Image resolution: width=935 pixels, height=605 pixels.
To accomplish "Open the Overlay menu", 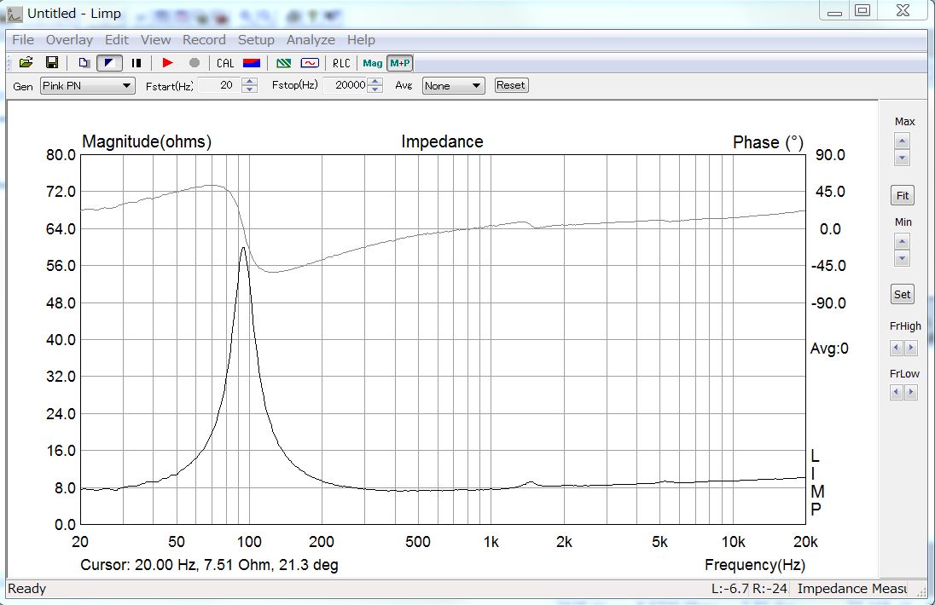I will [69, 40].
